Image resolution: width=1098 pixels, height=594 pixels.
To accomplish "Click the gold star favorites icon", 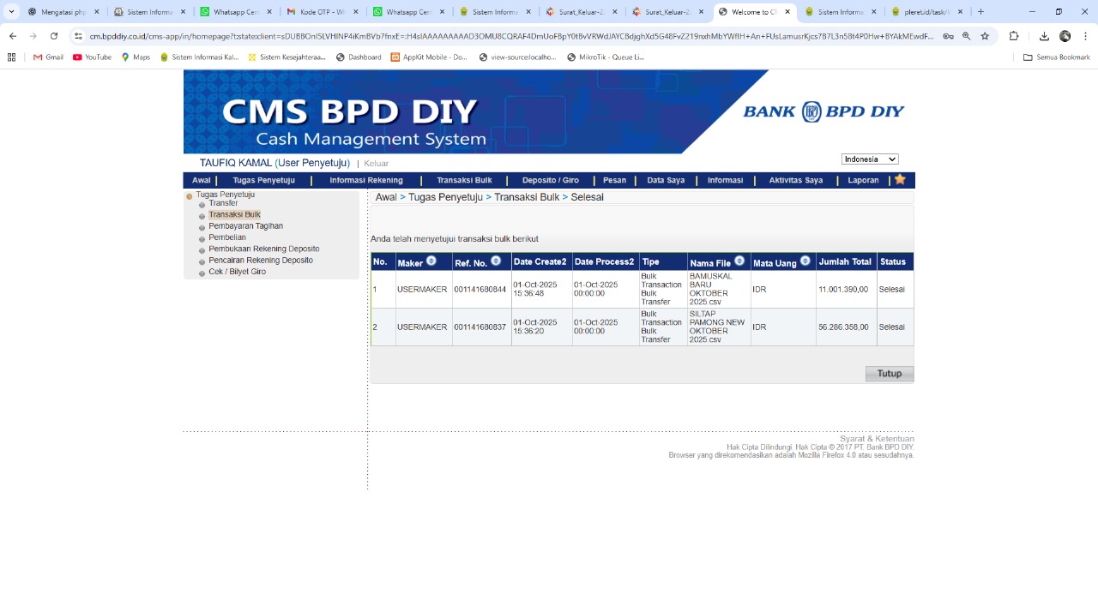I will [x=900, y=180].
